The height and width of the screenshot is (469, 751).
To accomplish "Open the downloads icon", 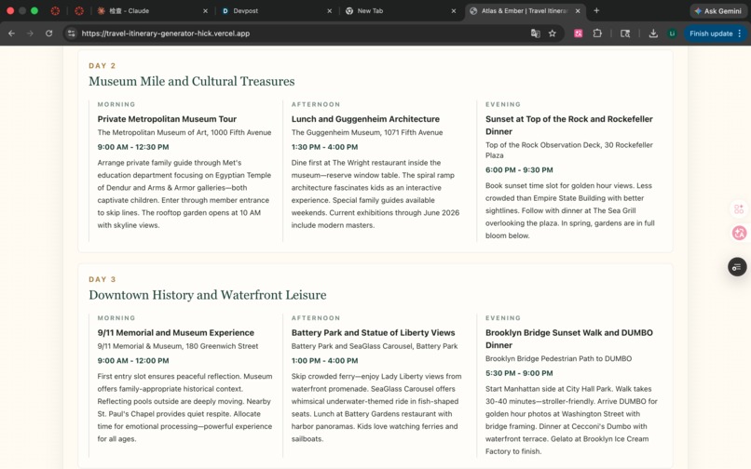I will (x=653, y=33).
